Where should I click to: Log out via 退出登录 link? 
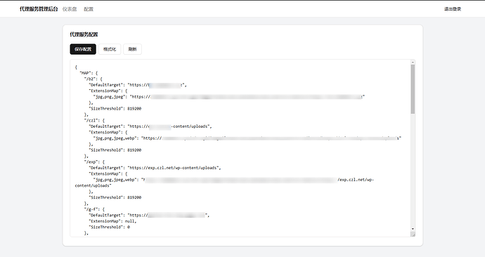click(x=453, y=9)
